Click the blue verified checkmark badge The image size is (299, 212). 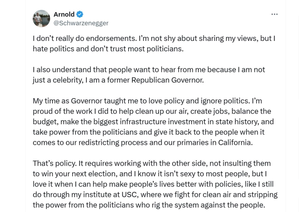click(x=80, y=14)
